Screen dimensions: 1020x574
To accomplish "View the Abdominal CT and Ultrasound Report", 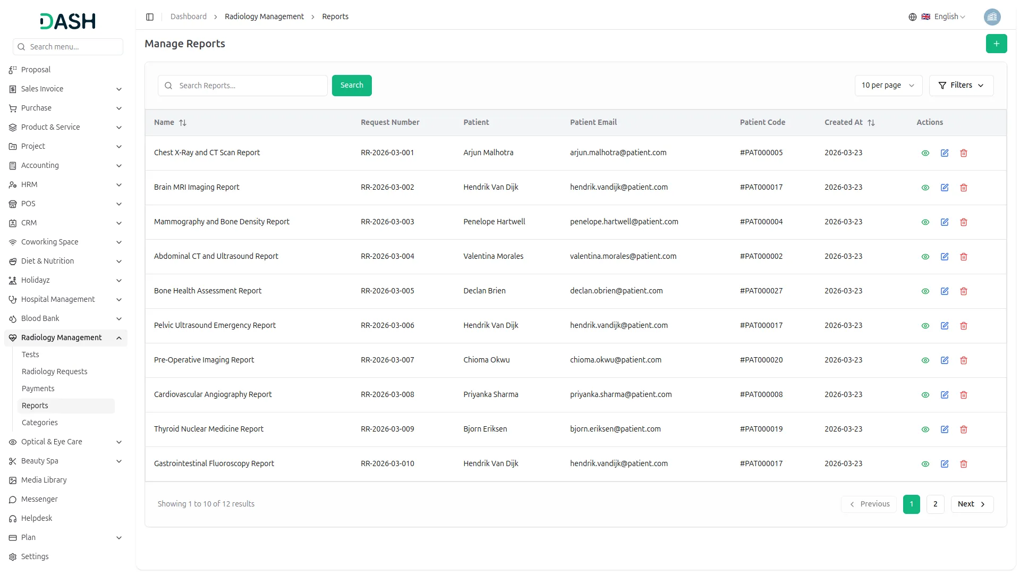I will point(925,257).
